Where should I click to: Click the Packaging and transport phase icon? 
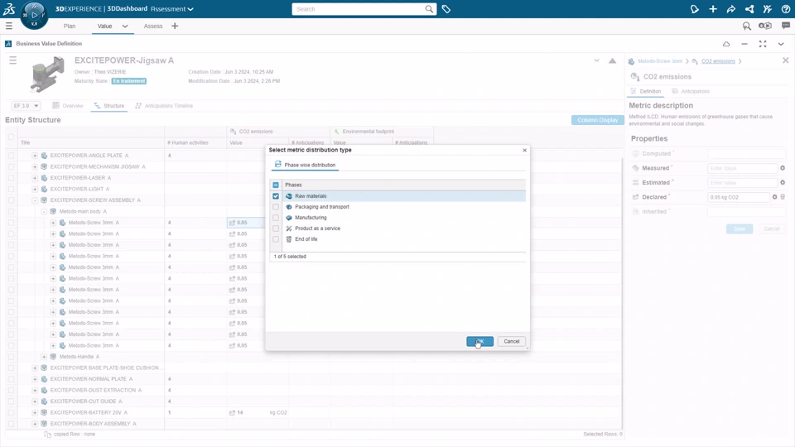(x=289, y=207)
